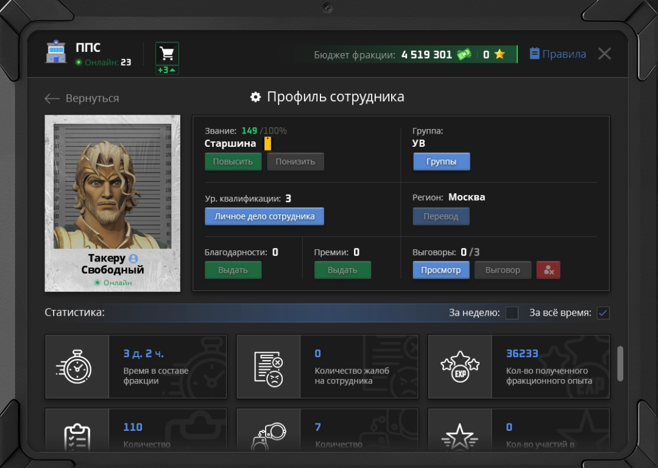Promote the employee with Повысить
Image resolution: width=658 pixels, height=468 pixels.
(x=233, y=161)
